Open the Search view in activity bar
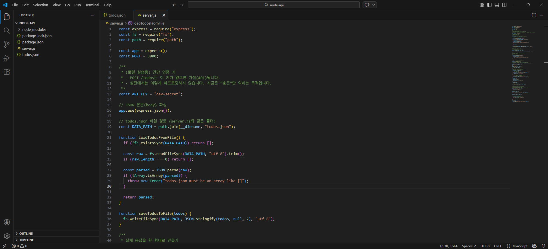 click(x=7, y=31)
